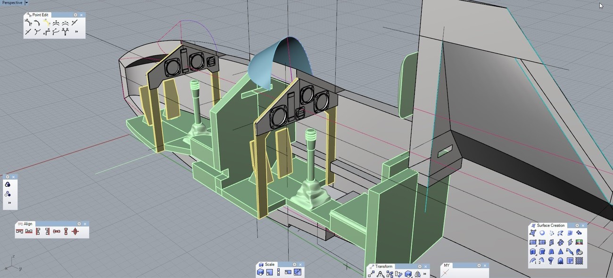This screenshot has height=278, width=613.
Task: Select the Align Bottom tool
Action: point(29,231)
